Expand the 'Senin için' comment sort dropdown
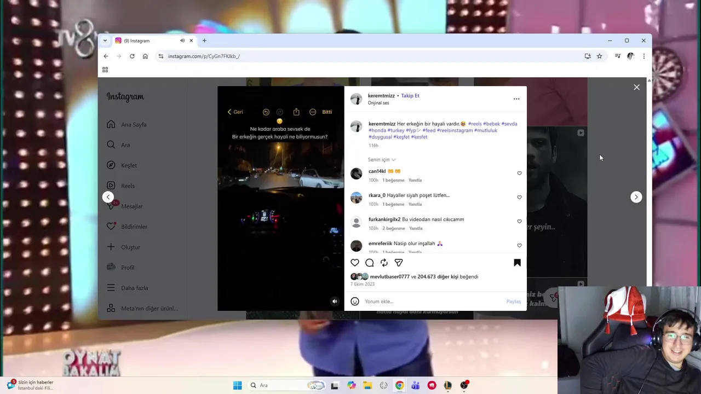Image resolution: width=701 pixels, height=394 pixels. coord(382,160)
